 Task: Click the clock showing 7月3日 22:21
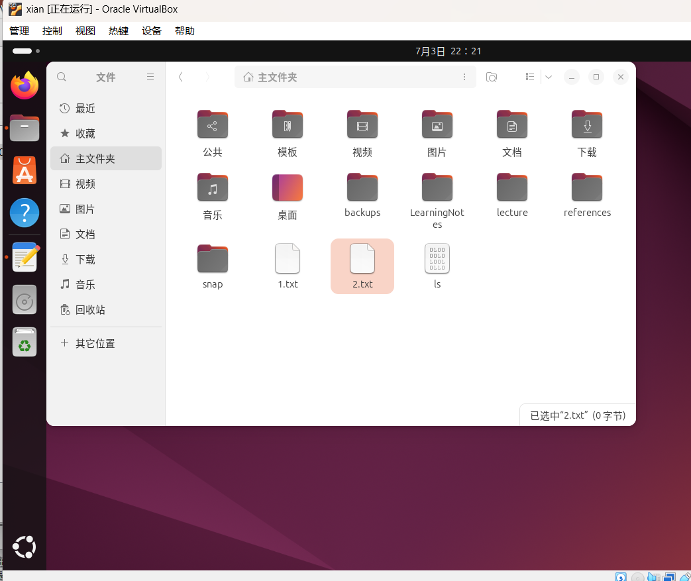(448, 51)
